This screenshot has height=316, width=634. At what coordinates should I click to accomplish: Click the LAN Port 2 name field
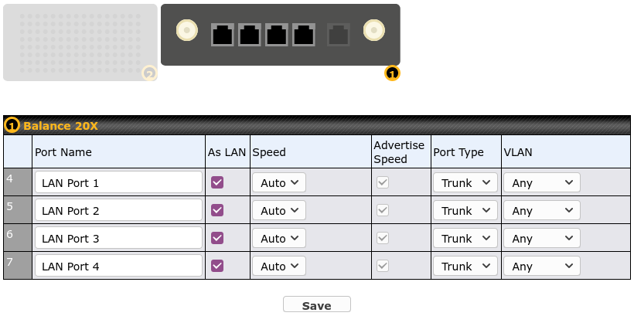(118, 211)
